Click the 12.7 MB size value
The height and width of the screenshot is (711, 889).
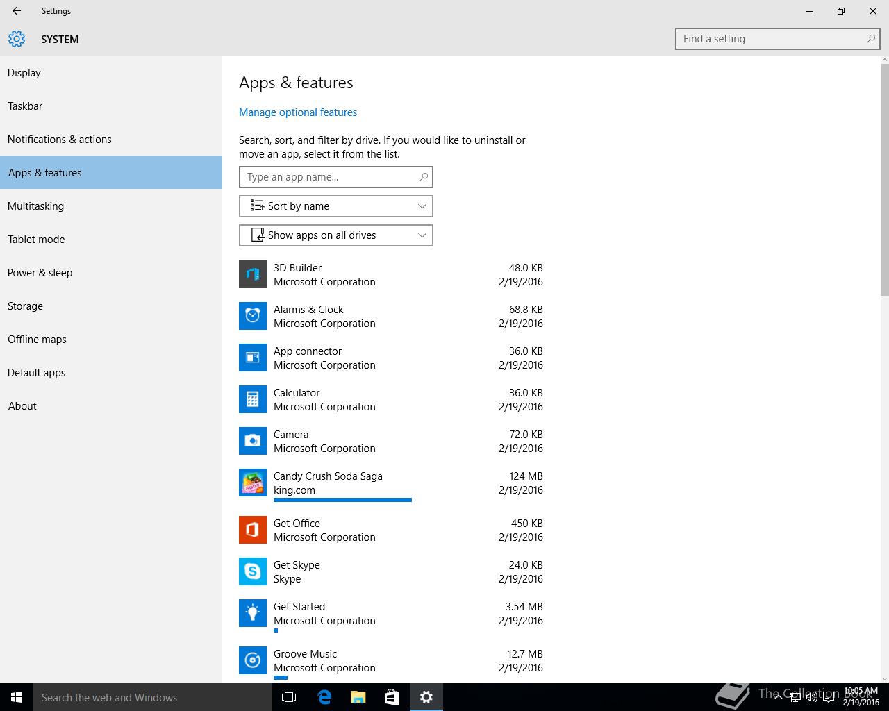click(525, 654)
